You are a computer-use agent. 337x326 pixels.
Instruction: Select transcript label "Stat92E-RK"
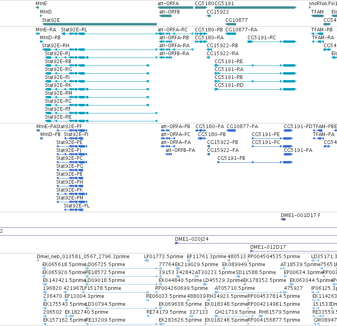tap(58, 85)
